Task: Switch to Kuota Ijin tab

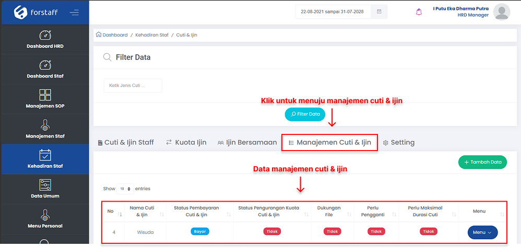Action: (186, 143)
